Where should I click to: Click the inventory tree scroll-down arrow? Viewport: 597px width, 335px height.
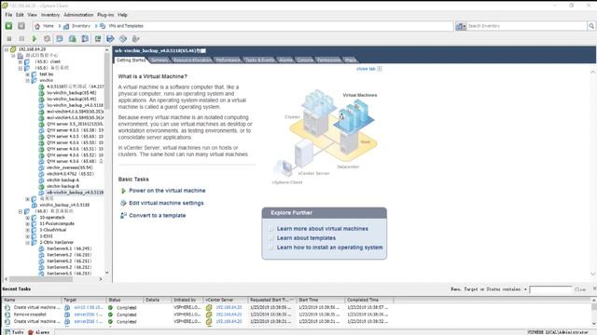[106, 273]
